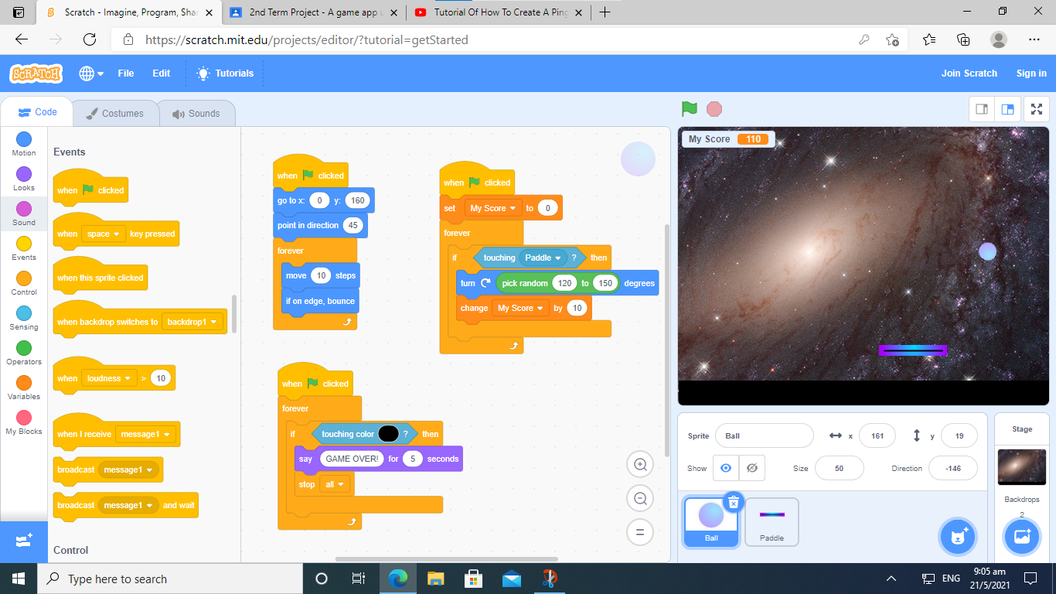The image size is (1056, 594).
Task: Switch to the Costumes tab
Action: pyautogui.click(x=114, y=113)
